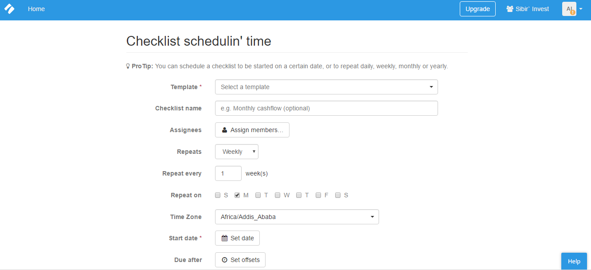Open the Select a template dropdown
591x270 pixels.
(x=326, y=87)
